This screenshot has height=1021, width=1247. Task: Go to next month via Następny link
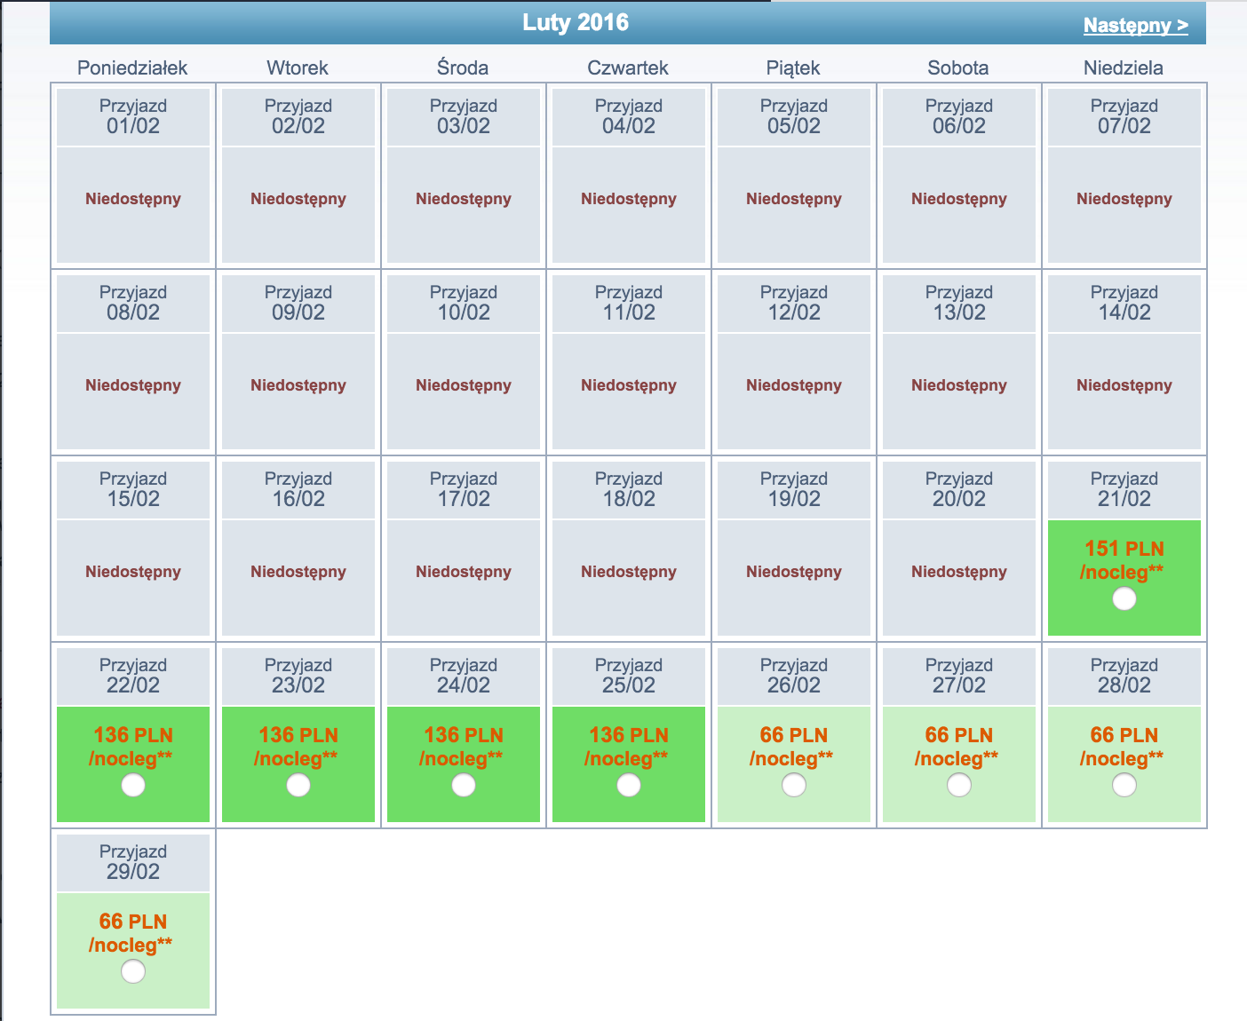[1136, 25]
